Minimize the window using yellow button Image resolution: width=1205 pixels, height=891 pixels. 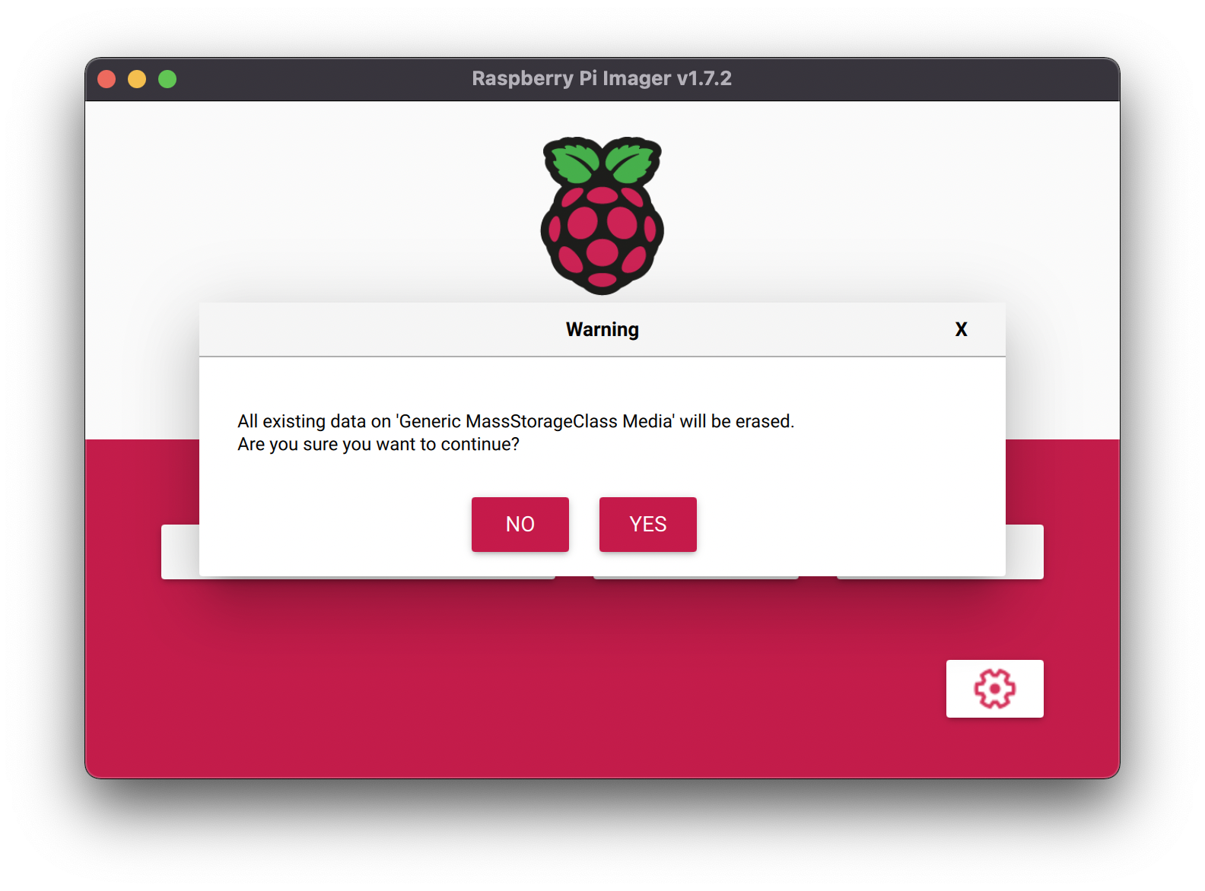(137, 79)
